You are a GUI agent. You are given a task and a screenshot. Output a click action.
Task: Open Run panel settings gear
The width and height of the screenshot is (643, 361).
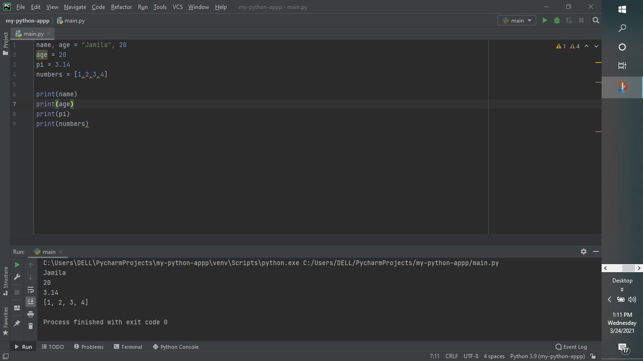click(584, 251)
